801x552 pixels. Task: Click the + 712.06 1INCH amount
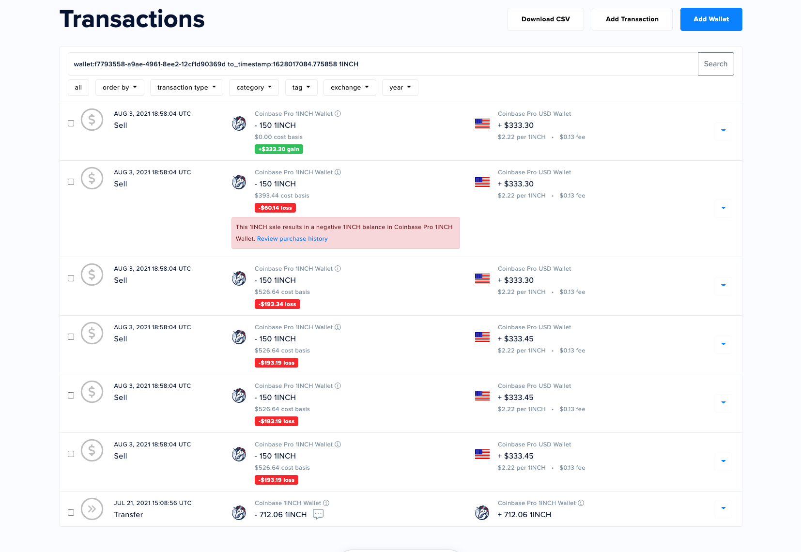pos(524,515)
